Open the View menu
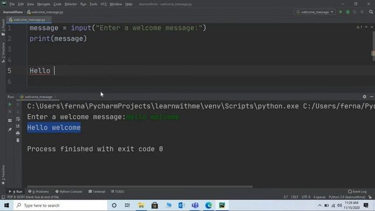Viewport: 375px width, 211px height. pos(30,4)
